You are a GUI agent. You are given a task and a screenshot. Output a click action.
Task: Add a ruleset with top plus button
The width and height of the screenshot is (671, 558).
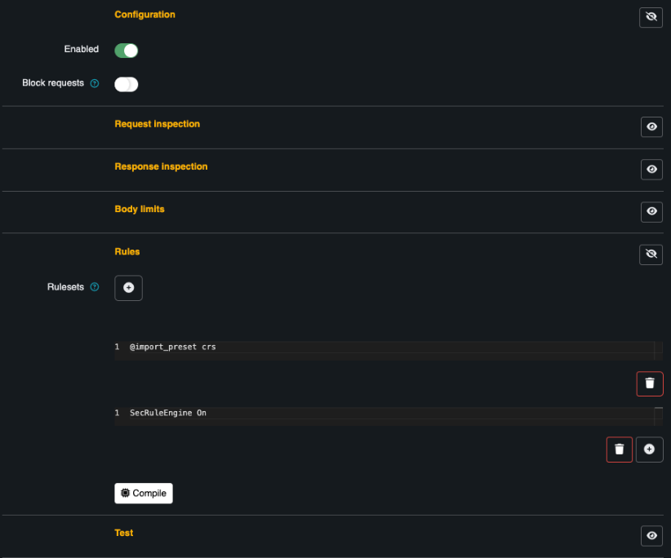pos(128,288)
